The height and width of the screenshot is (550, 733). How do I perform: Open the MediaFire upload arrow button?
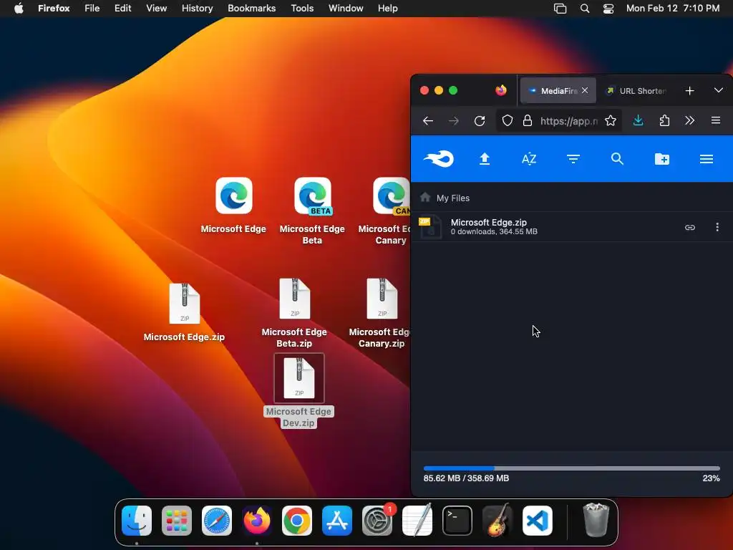485,159
